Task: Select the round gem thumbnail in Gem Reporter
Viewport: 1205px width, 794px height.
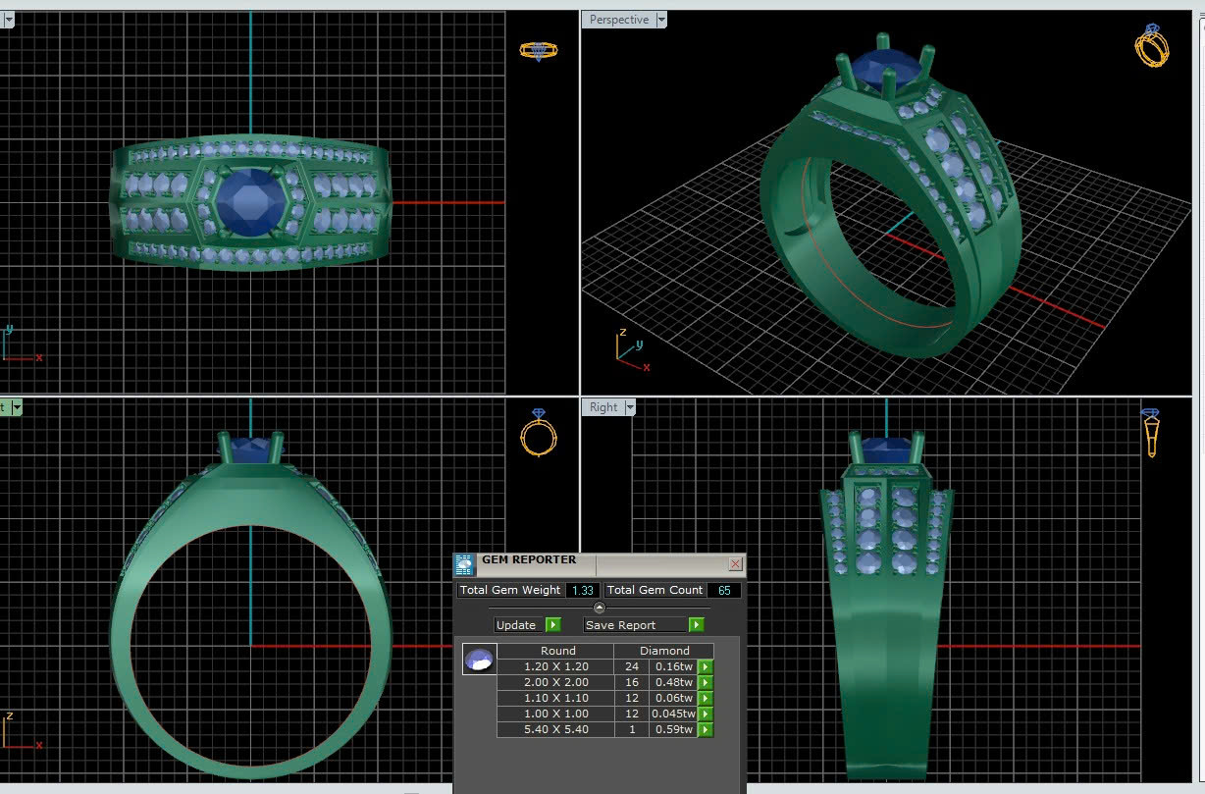Action: pos(480,660)
